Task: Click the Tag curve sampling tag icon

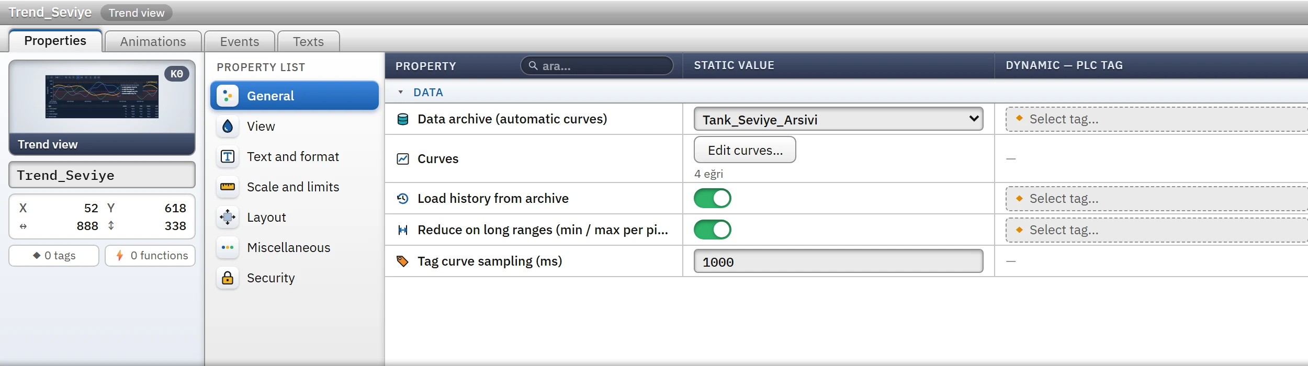Action: 403,261
